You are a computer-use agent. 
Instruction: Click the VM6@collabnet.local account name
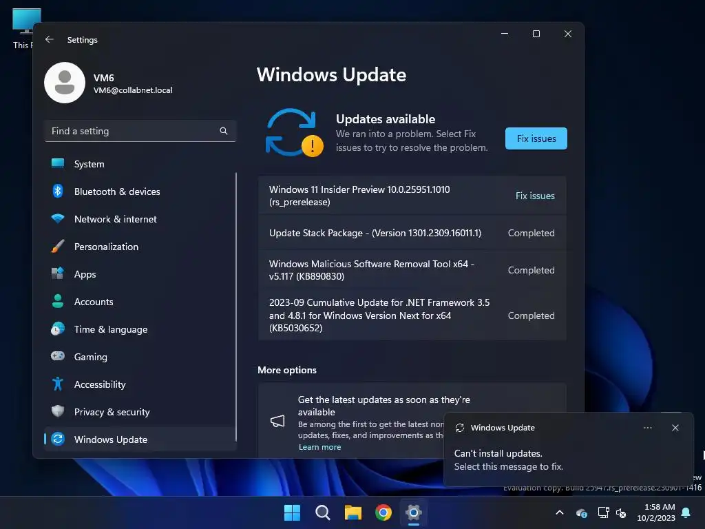pos(133,90)
